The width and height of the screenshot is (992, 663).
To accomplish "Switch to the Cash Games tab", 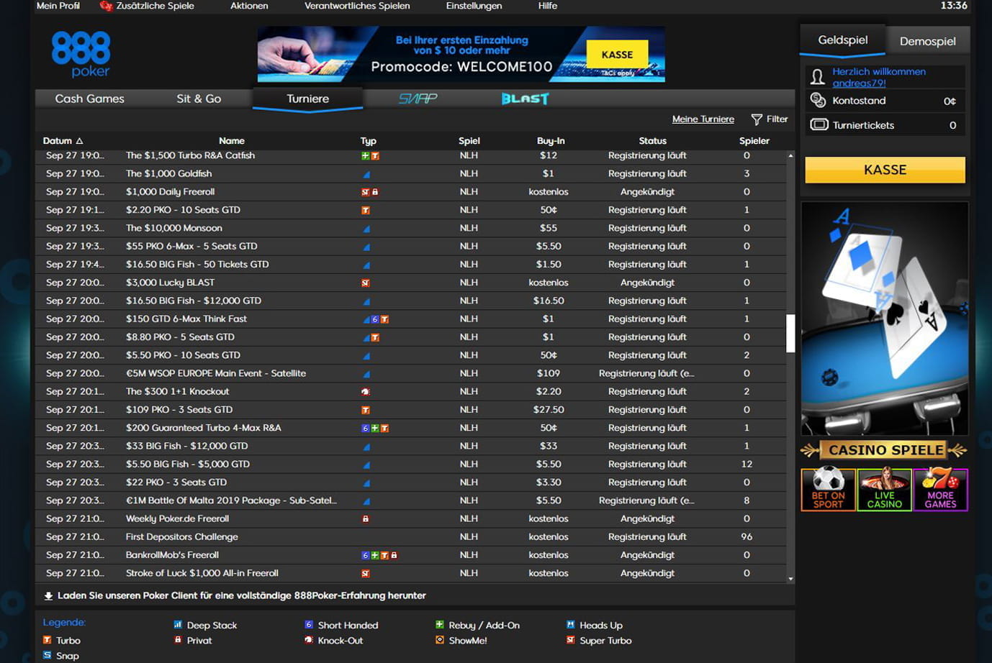I will (90, 99).
